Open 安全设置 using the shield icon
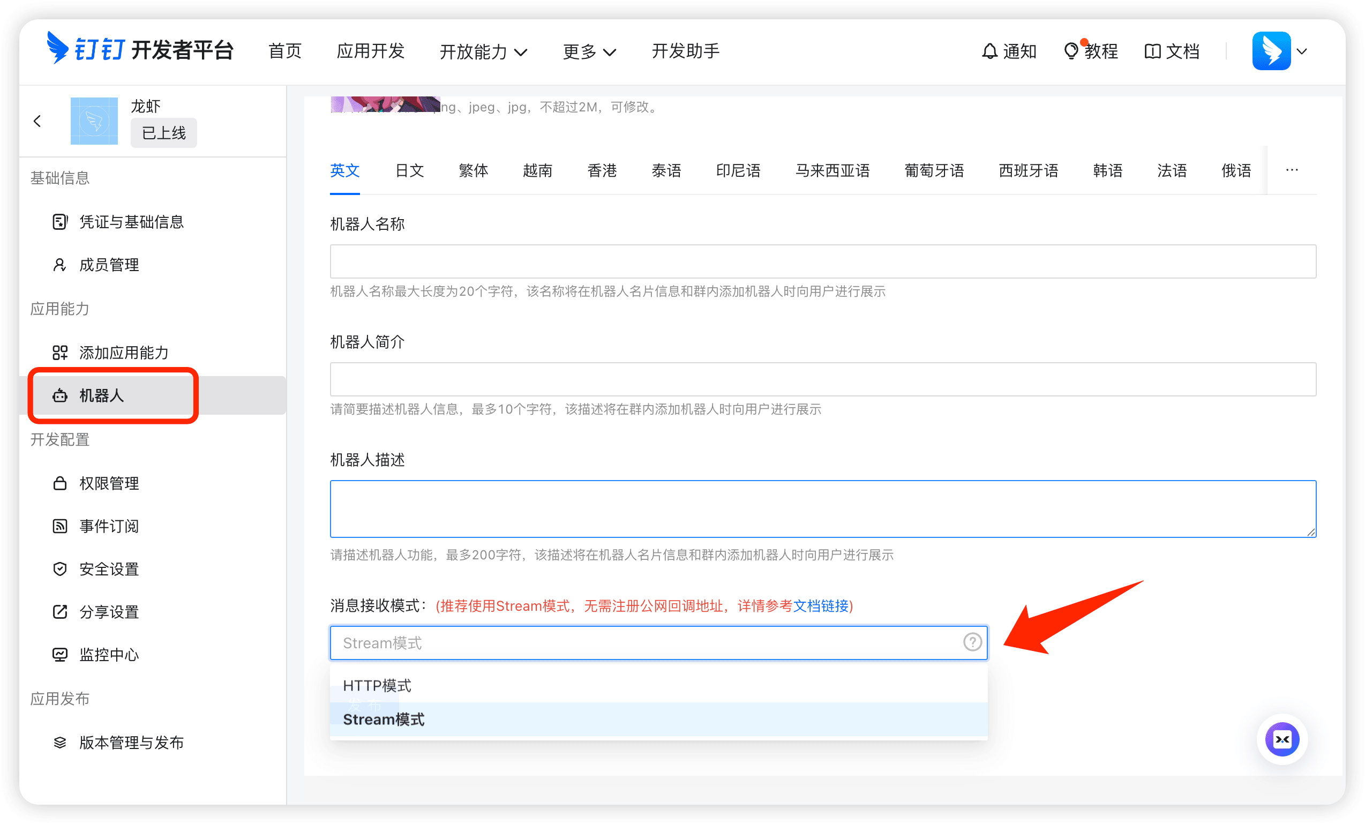 [x=60, y=568]
